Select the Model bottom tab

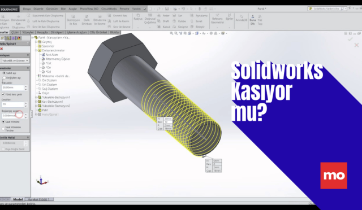click(18, 199)
